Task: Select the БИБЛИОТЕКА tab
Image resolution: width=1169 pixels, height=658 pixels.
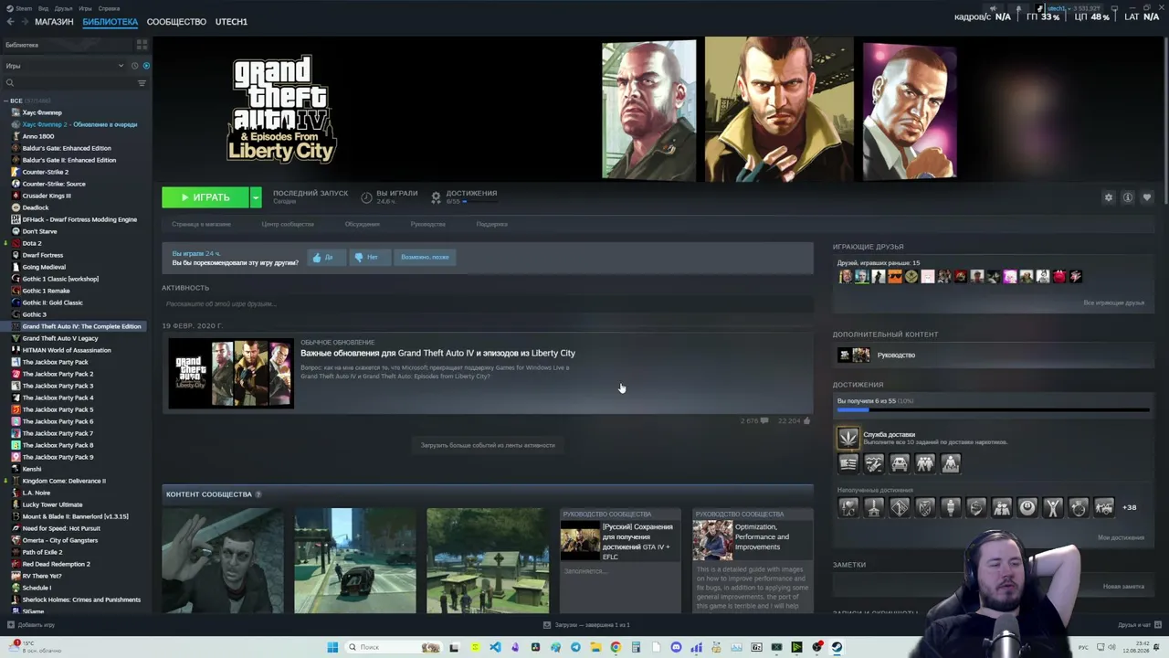Action: 110,21
